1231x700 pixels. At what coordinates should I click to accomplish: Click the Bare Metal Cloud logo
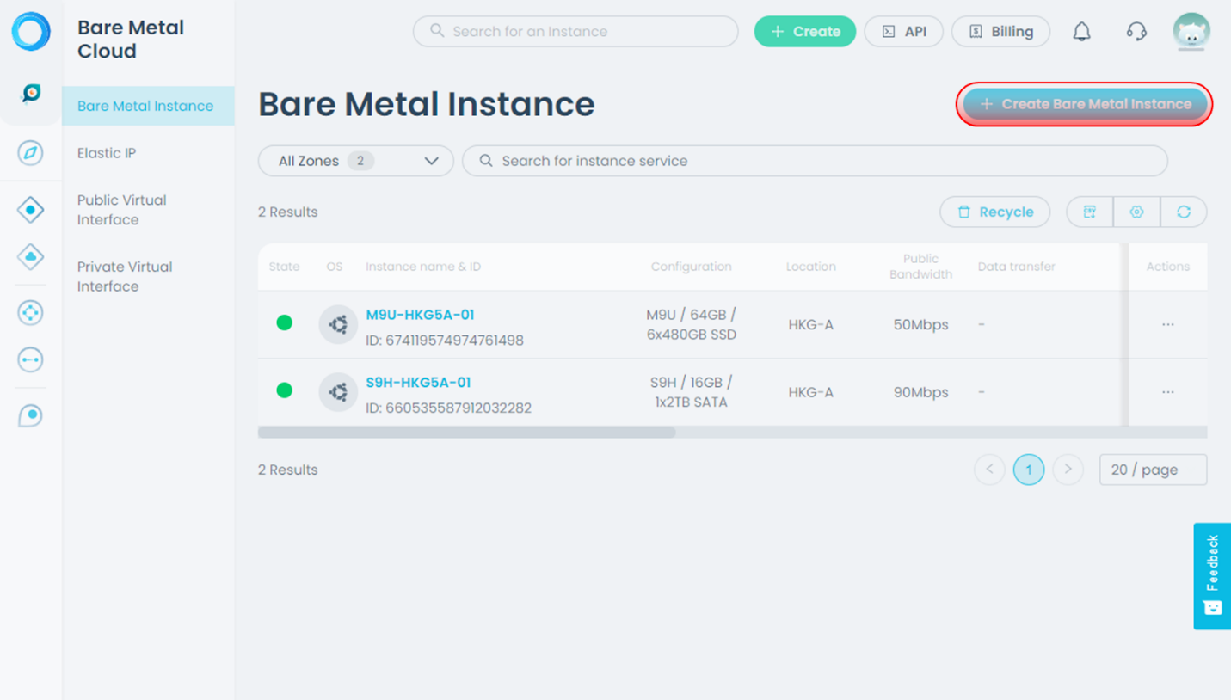click(30, 31)
